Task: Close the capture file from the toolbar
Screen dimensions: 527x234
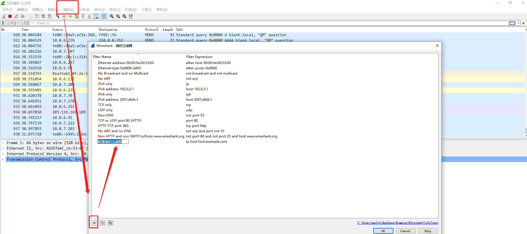Action: point(43,16)
